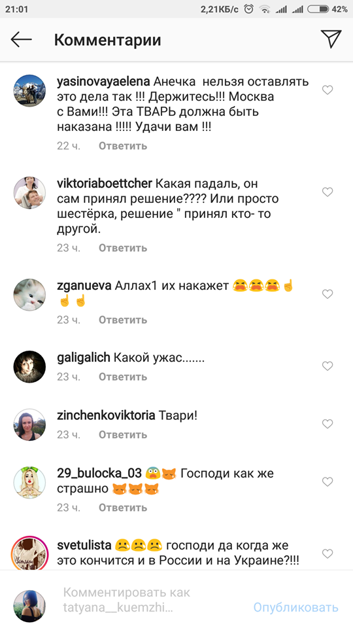
Task: Tap the heart next to galigalich's comment
Action: pyautogui.click(x=328, y=366)
